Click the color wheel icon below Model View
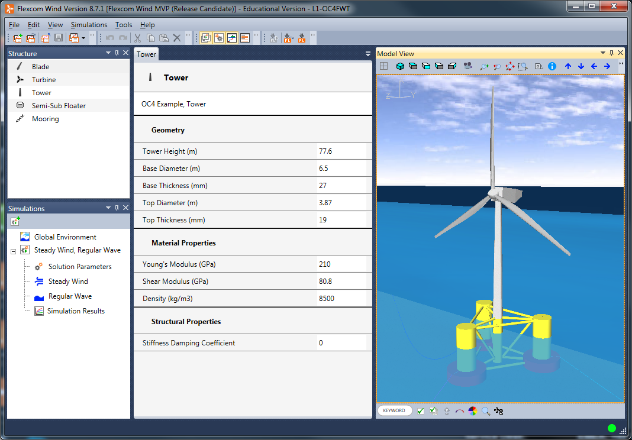 (x=473, y=411)
